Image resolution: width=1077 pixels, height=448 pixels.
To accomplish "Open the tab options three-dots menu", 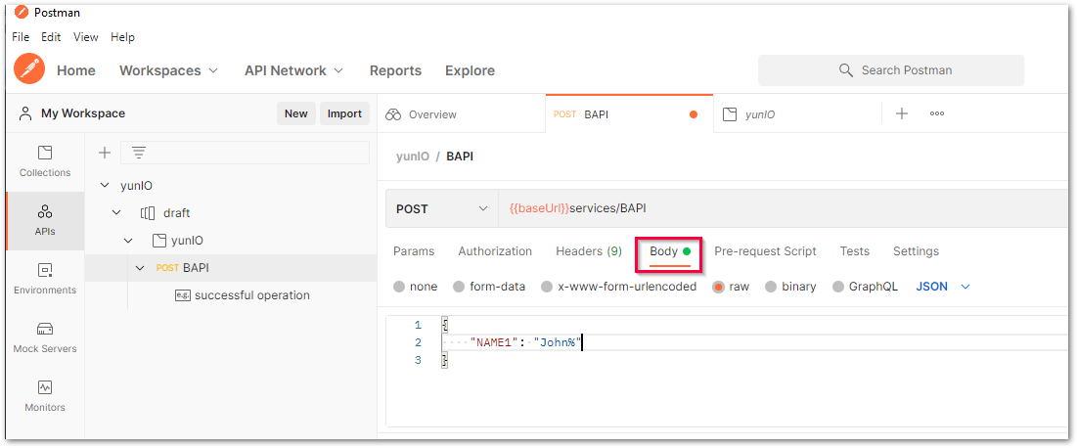I will pyautogui.click(x=937, y=114).
